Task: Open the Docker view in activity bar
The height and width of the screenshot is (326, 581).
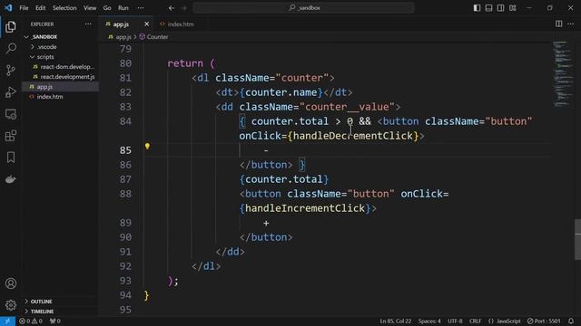Action: [x=11, y=179]
